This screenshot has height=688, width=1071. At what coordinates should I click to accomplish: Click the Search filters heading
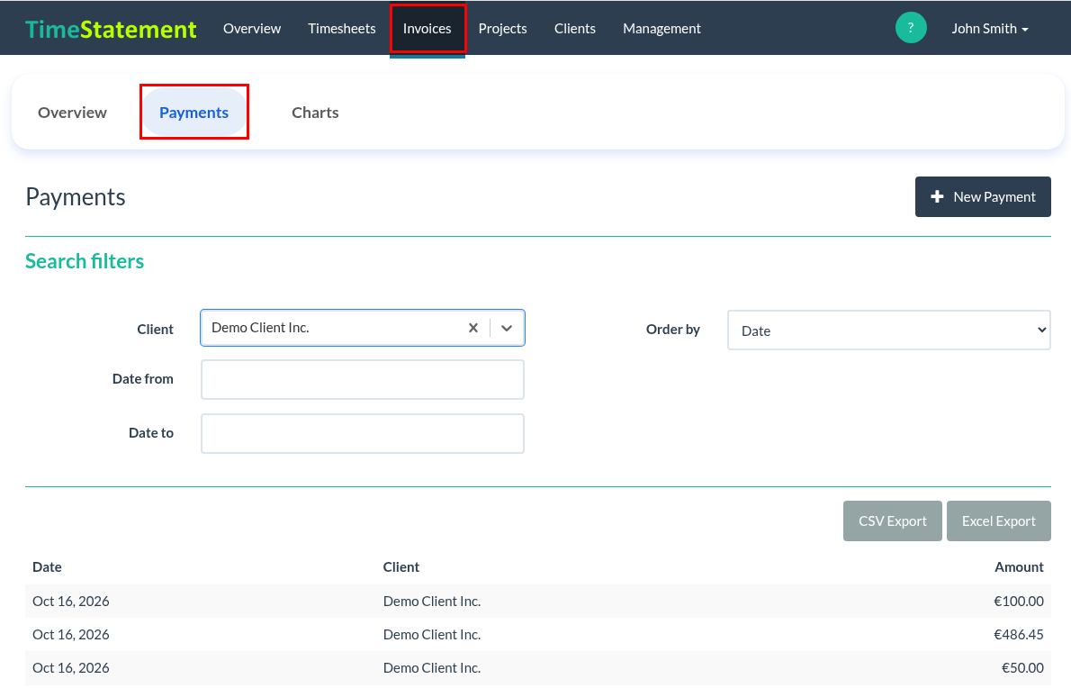point(85,261)
